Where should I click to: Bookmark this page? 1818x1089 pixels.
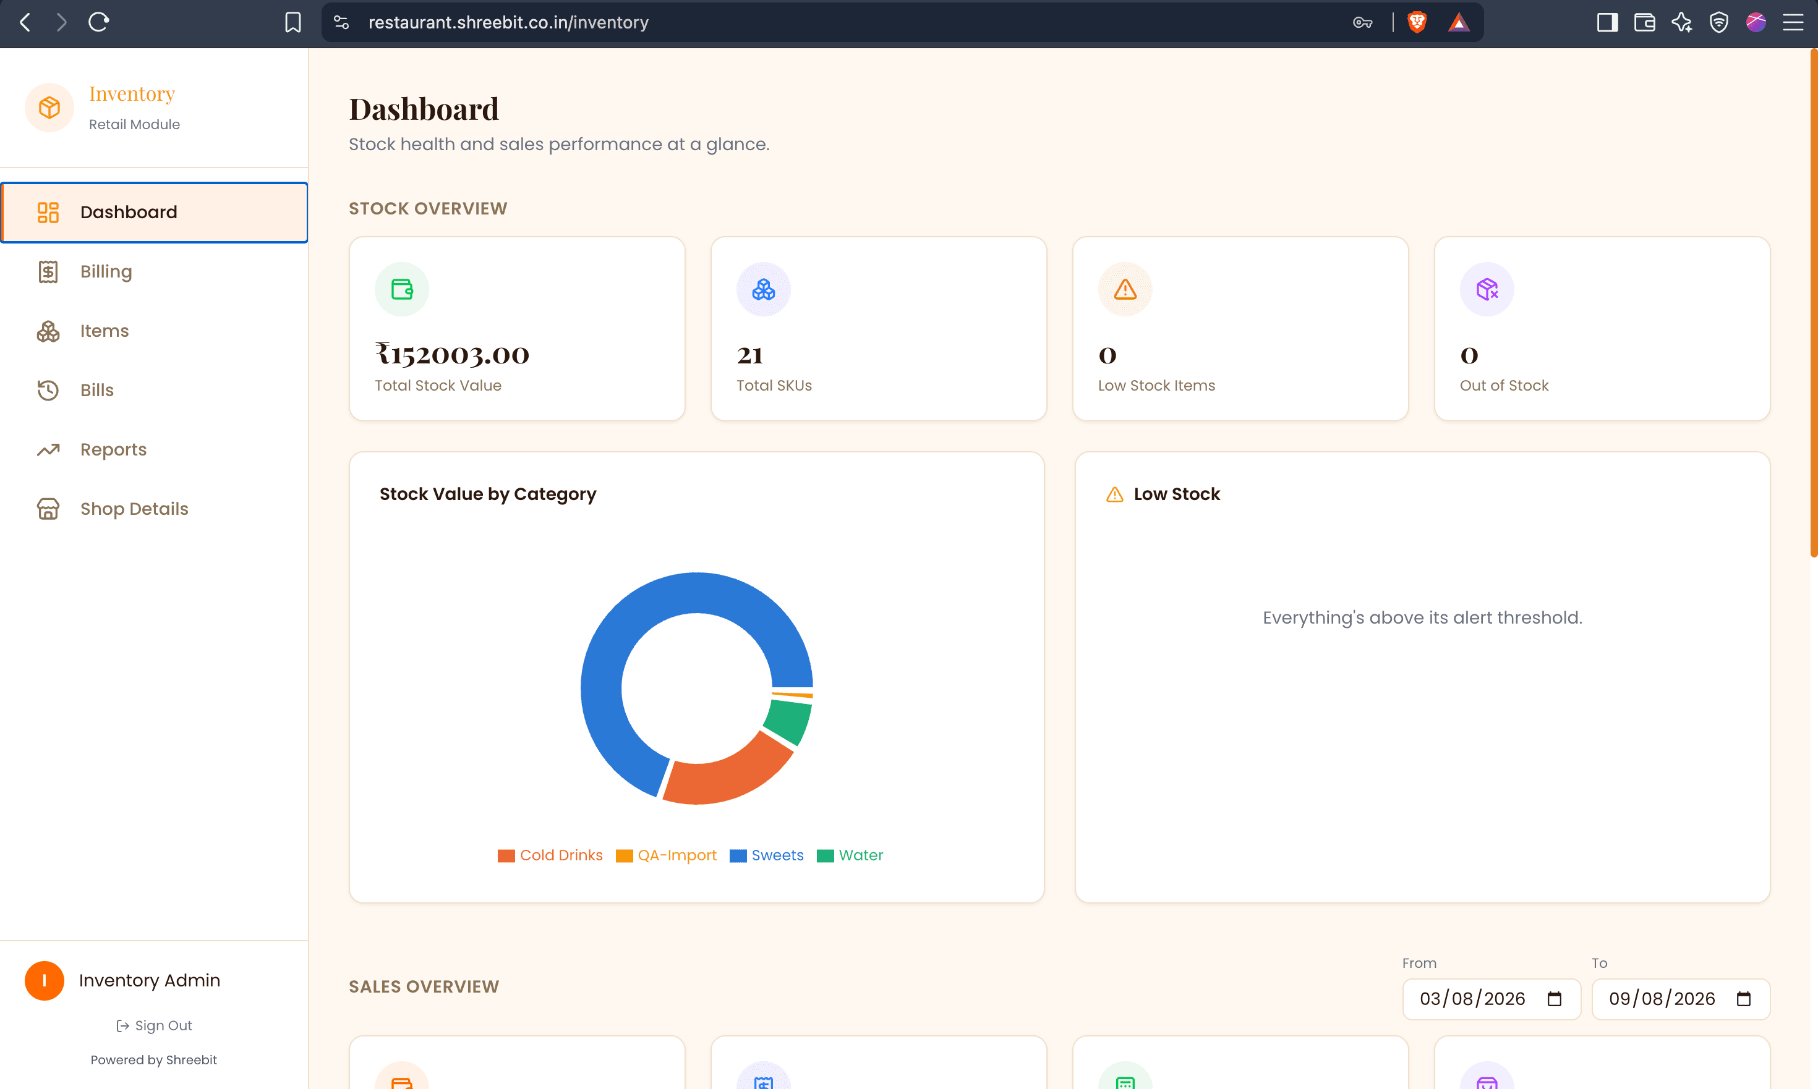tap(293, 22)
